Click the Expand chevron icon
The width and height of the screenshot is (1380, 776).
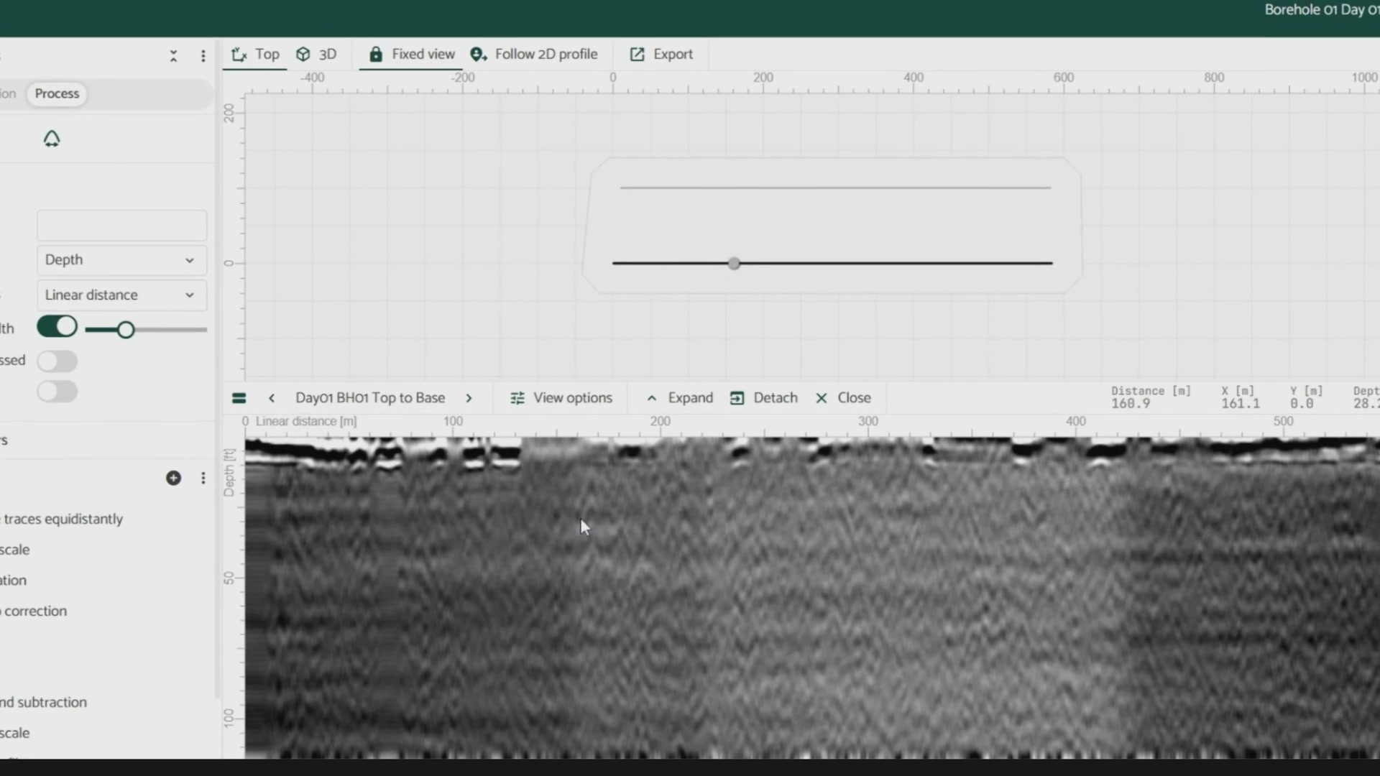[x=652, y=398]
